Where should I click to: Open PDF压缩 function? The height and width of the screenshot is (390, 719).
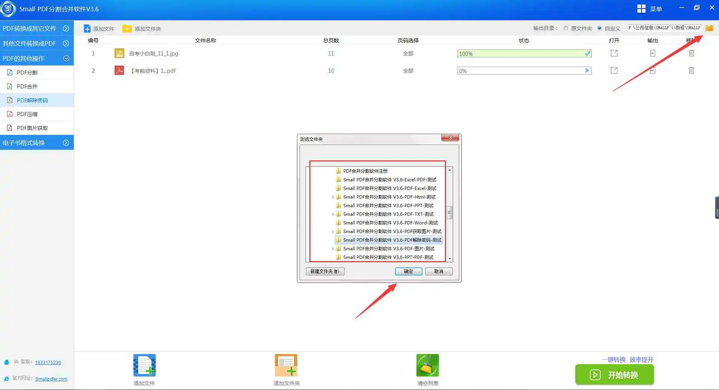(37, 114)
